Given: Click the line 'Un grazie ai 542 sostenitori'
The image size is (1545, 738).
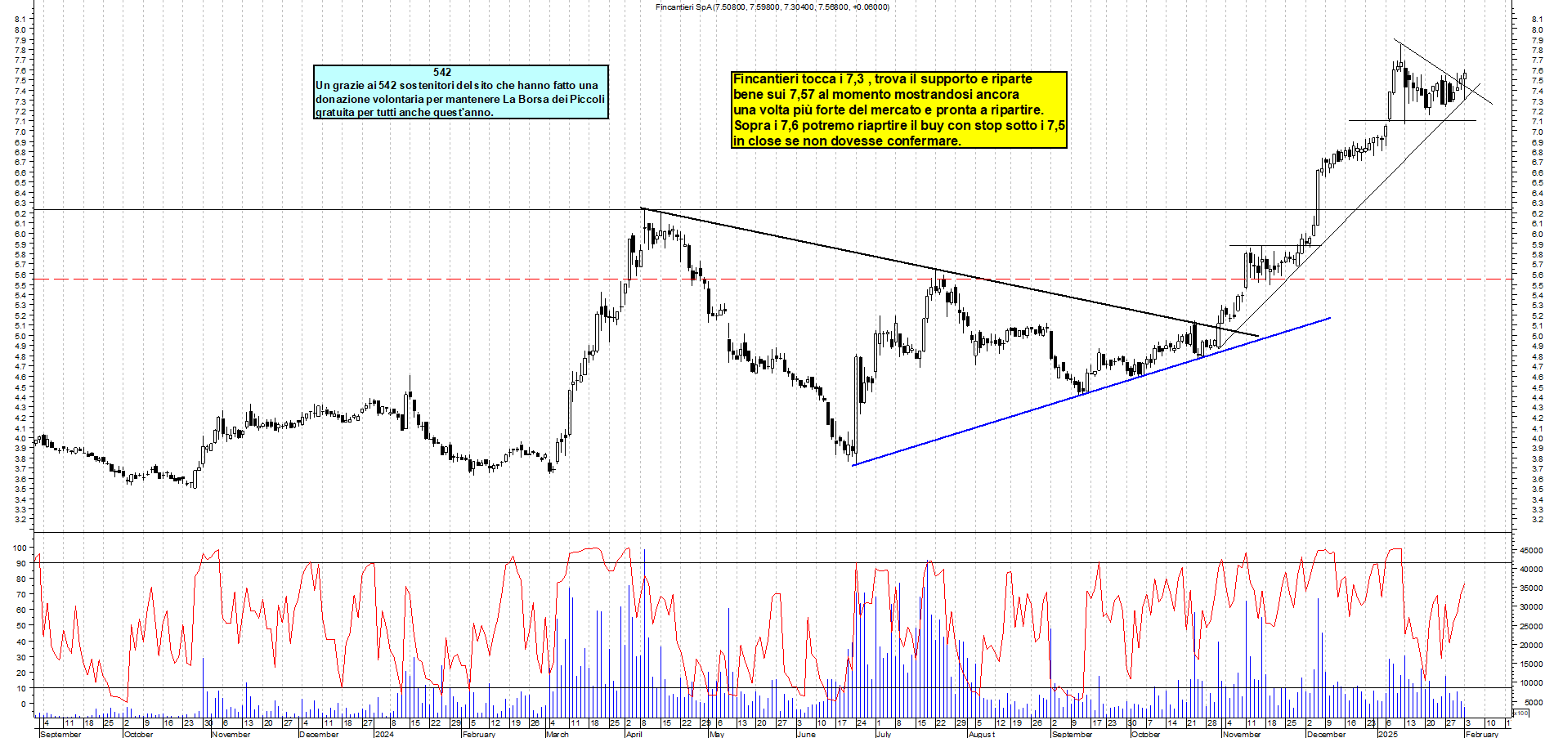Looking at the screenshot, I should point(456,85).
